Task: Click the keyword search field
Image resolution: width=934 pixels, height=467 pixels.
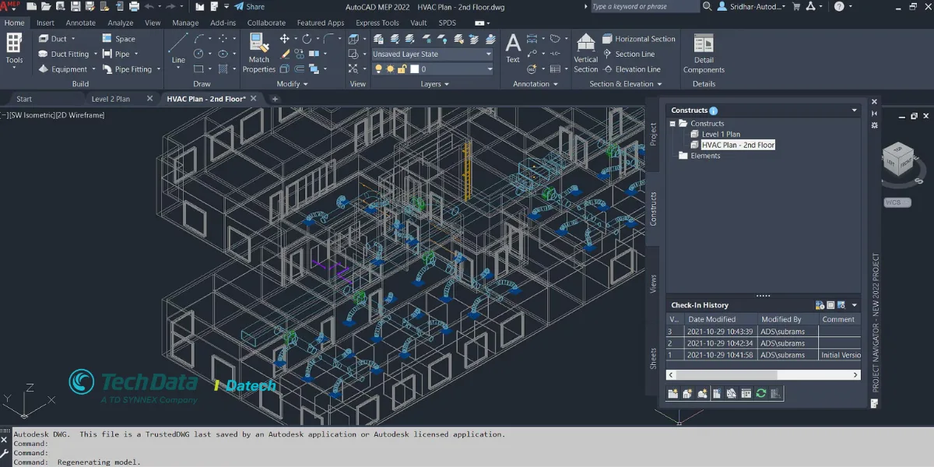Action: pyautogui.click(x=644, y=6)
